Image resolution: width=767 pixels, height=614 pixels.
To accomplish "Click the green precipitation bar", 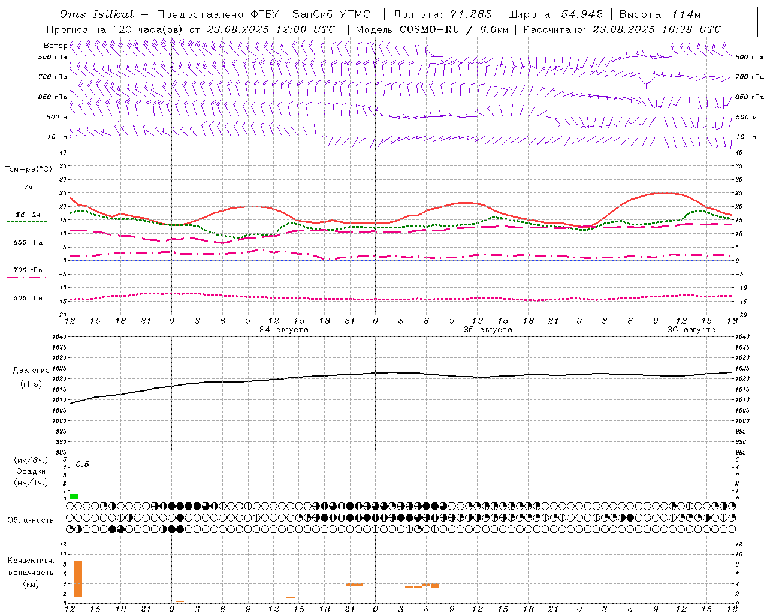I will [74, 496].
